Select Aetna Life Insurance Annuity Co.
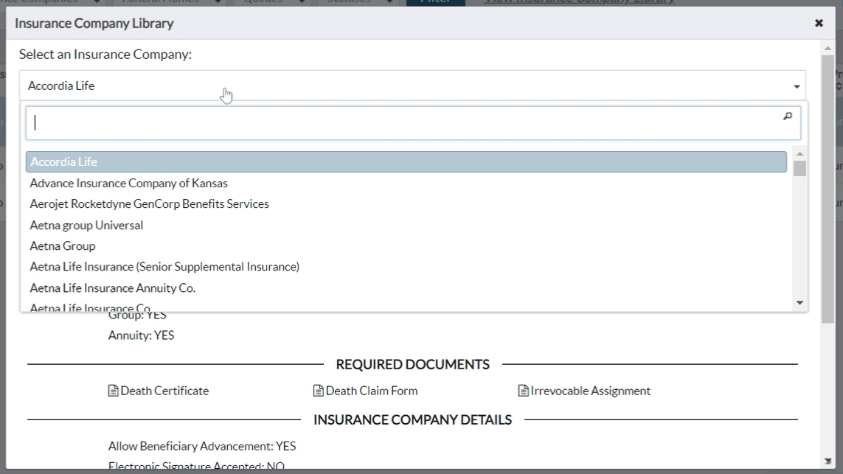This screenshot has width=843, height=474. [x=111, y=287]
